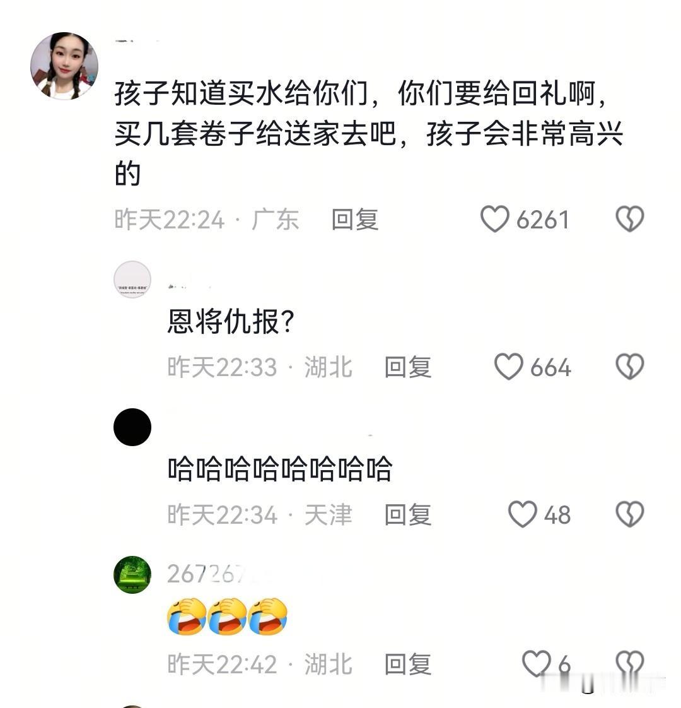Open the white circular avatar profile
Viewport: 681px width, 708px height.
(132, 280)
